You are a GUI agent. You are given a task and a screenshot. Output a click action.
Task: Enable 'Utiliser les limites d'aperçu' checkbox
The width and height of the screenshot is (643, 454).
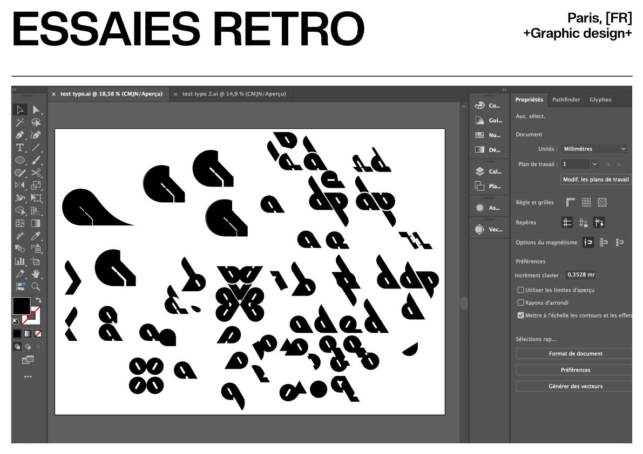click(521, 290)
